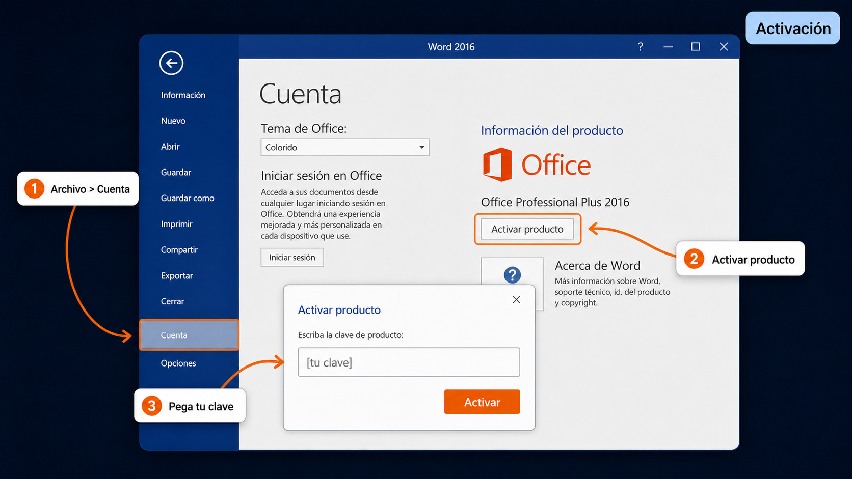Click the Escriba la clave de producto label

tap(351, 335)
